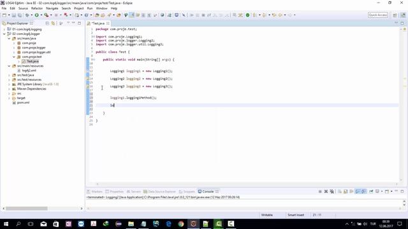Click the Save All toolbar icon
This screenshot has height=229, width=408.
pos(20,15)
